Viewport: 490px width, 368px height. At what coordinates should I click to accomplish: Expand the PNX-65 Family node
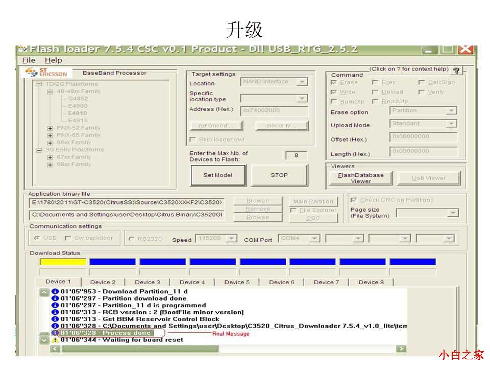tap(50, 135)
